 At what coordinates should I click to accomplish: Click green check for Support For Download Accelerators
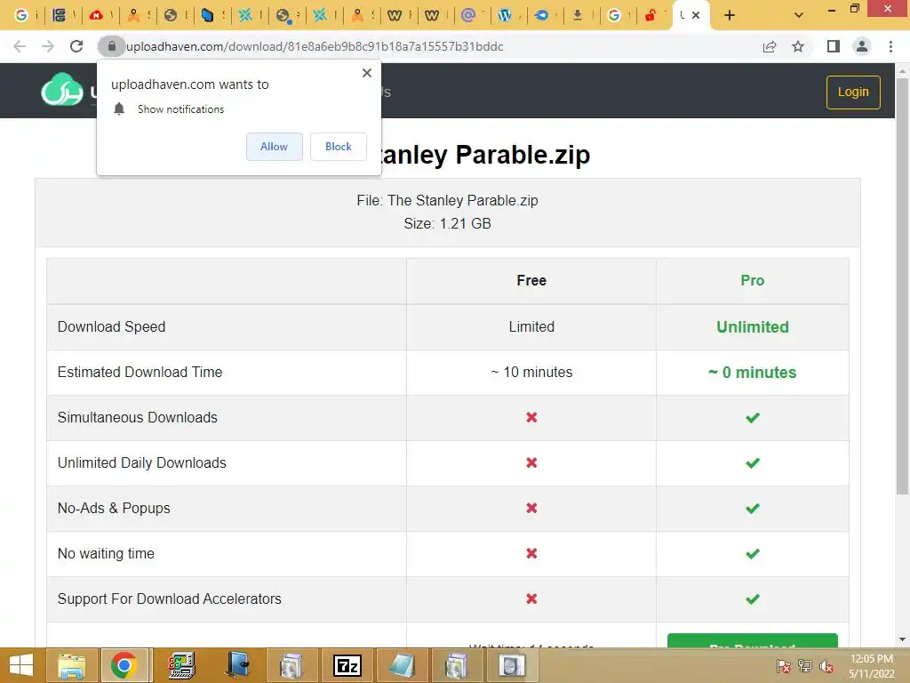(752, 599)
